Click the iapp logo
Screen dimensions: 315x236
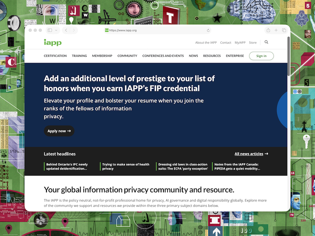(x=53, y=42)
